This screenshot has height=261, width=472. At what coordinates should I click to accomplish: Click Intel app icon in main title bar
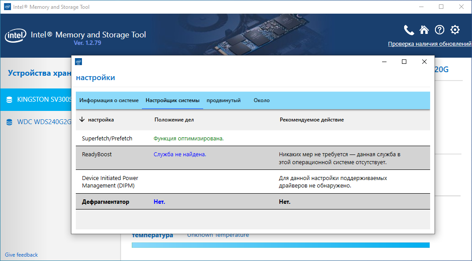[x=7, y=7]
